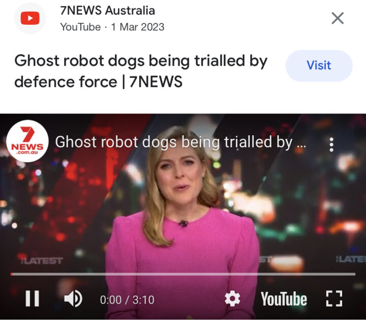Close the video preview panel
The image size is (366, 329).
point(338,18)
